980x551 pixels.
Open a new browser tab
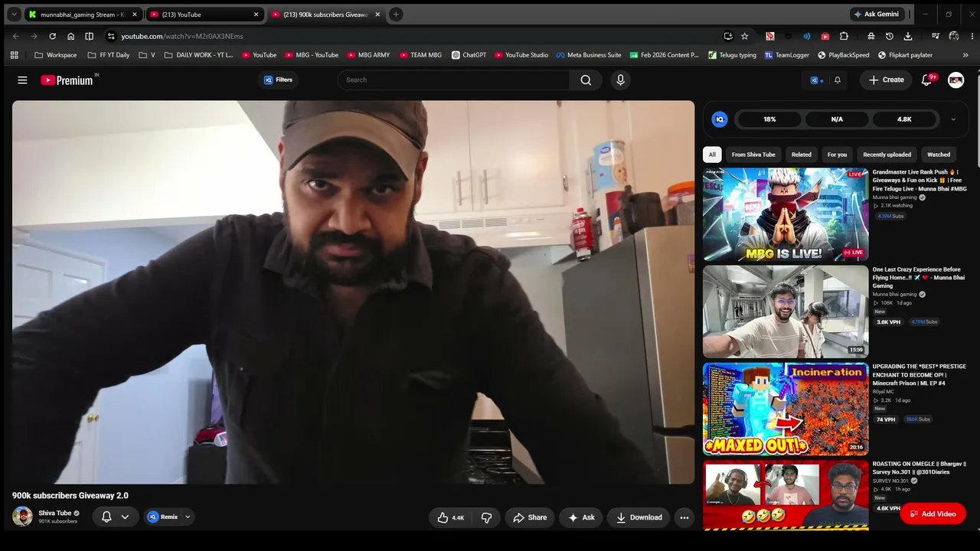(x=396, y=14)
